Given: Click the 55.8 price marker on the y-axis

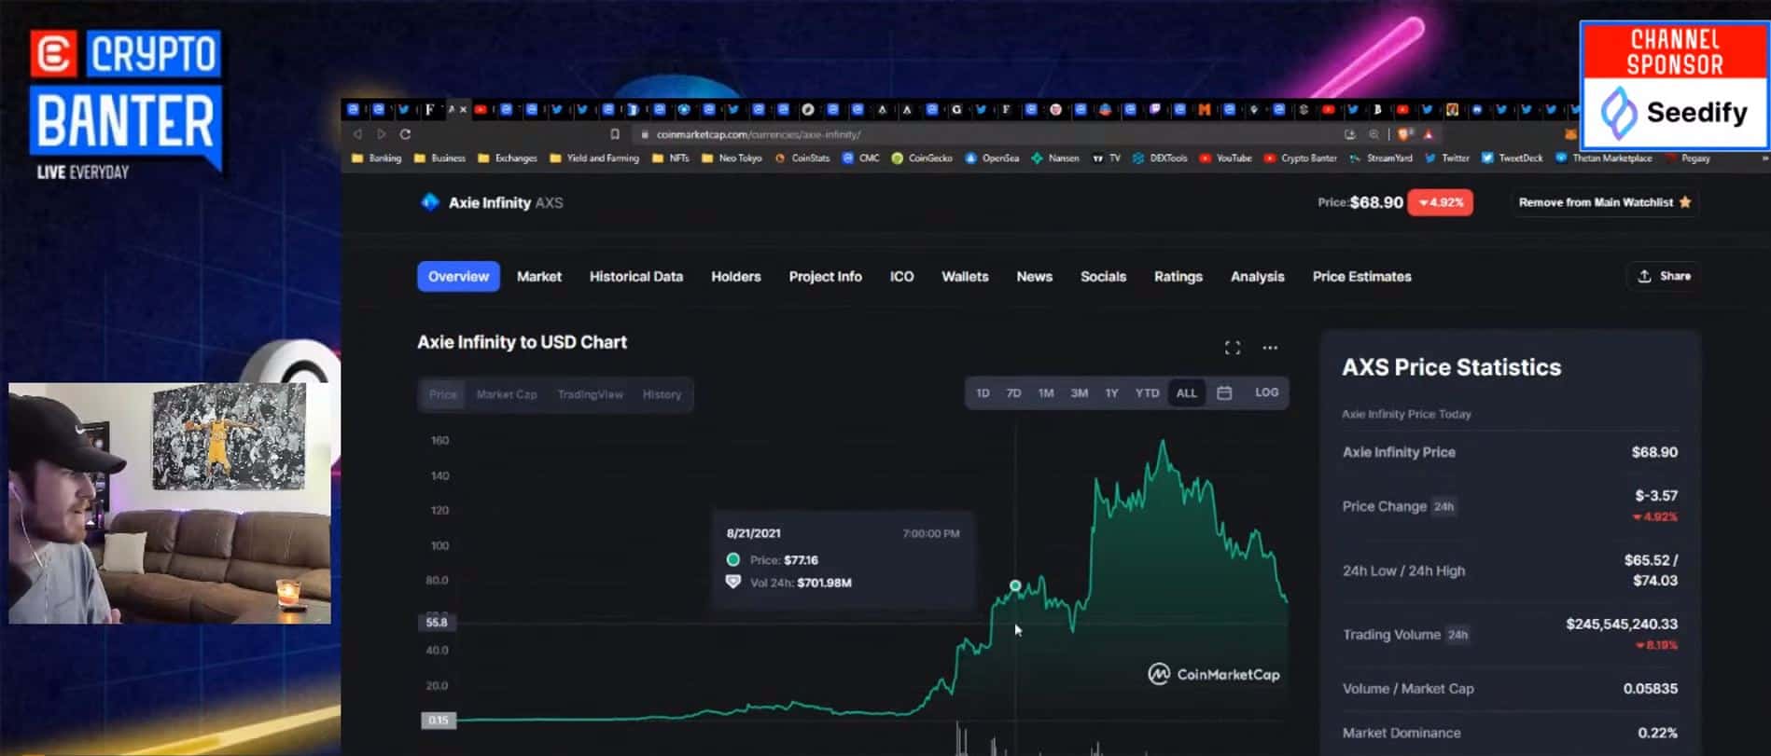Looking at the screenshot, I should pos(437,622).
